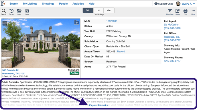The width and height of the screenshot is (197, 110).
Task: Open the Avery A account dropdown
Action: (185, 4)
